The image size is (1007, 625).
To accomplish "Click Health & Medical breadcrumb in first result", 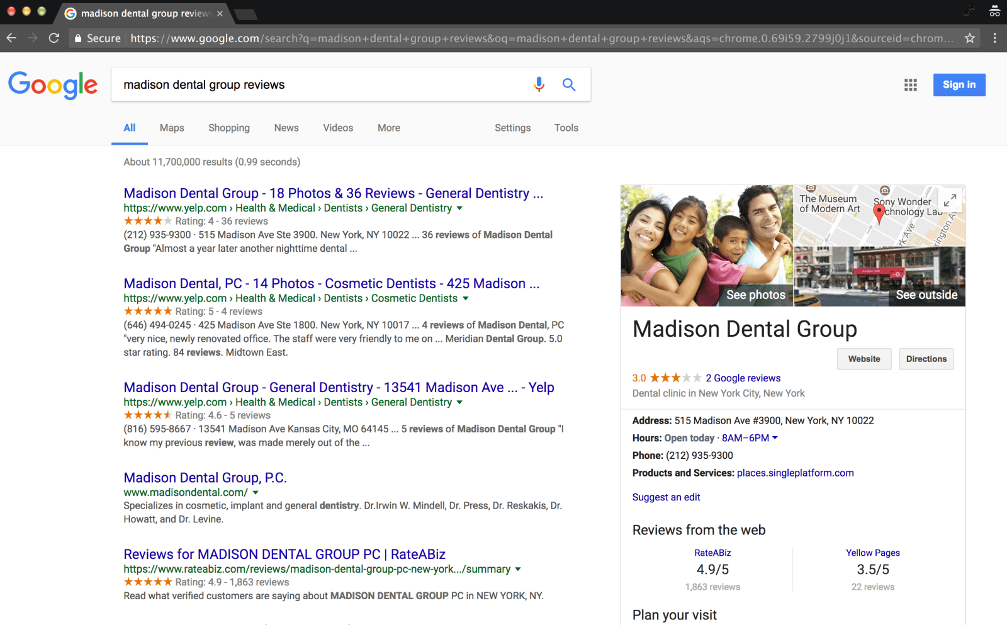I will (x=275, y=208).
